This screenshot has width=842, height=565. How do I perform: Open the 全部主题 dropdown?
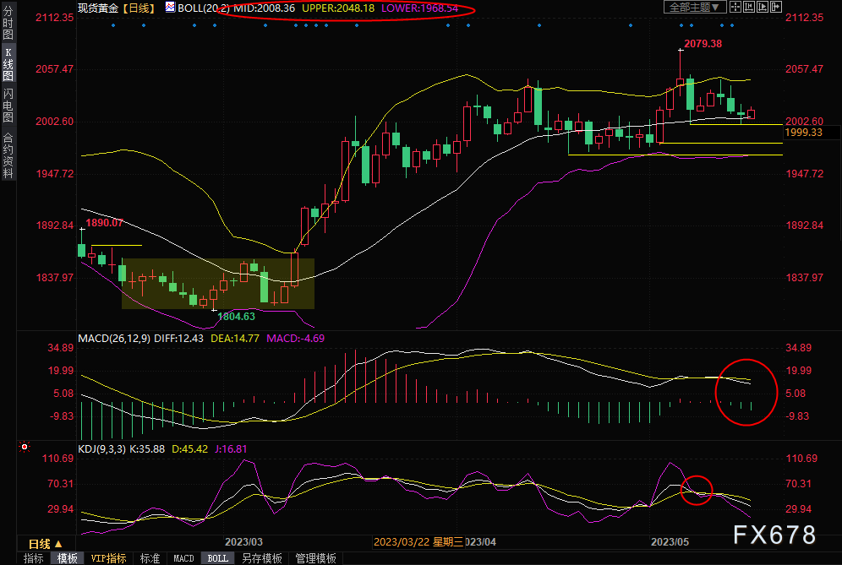pyautogui.click(x=695, y=7)
